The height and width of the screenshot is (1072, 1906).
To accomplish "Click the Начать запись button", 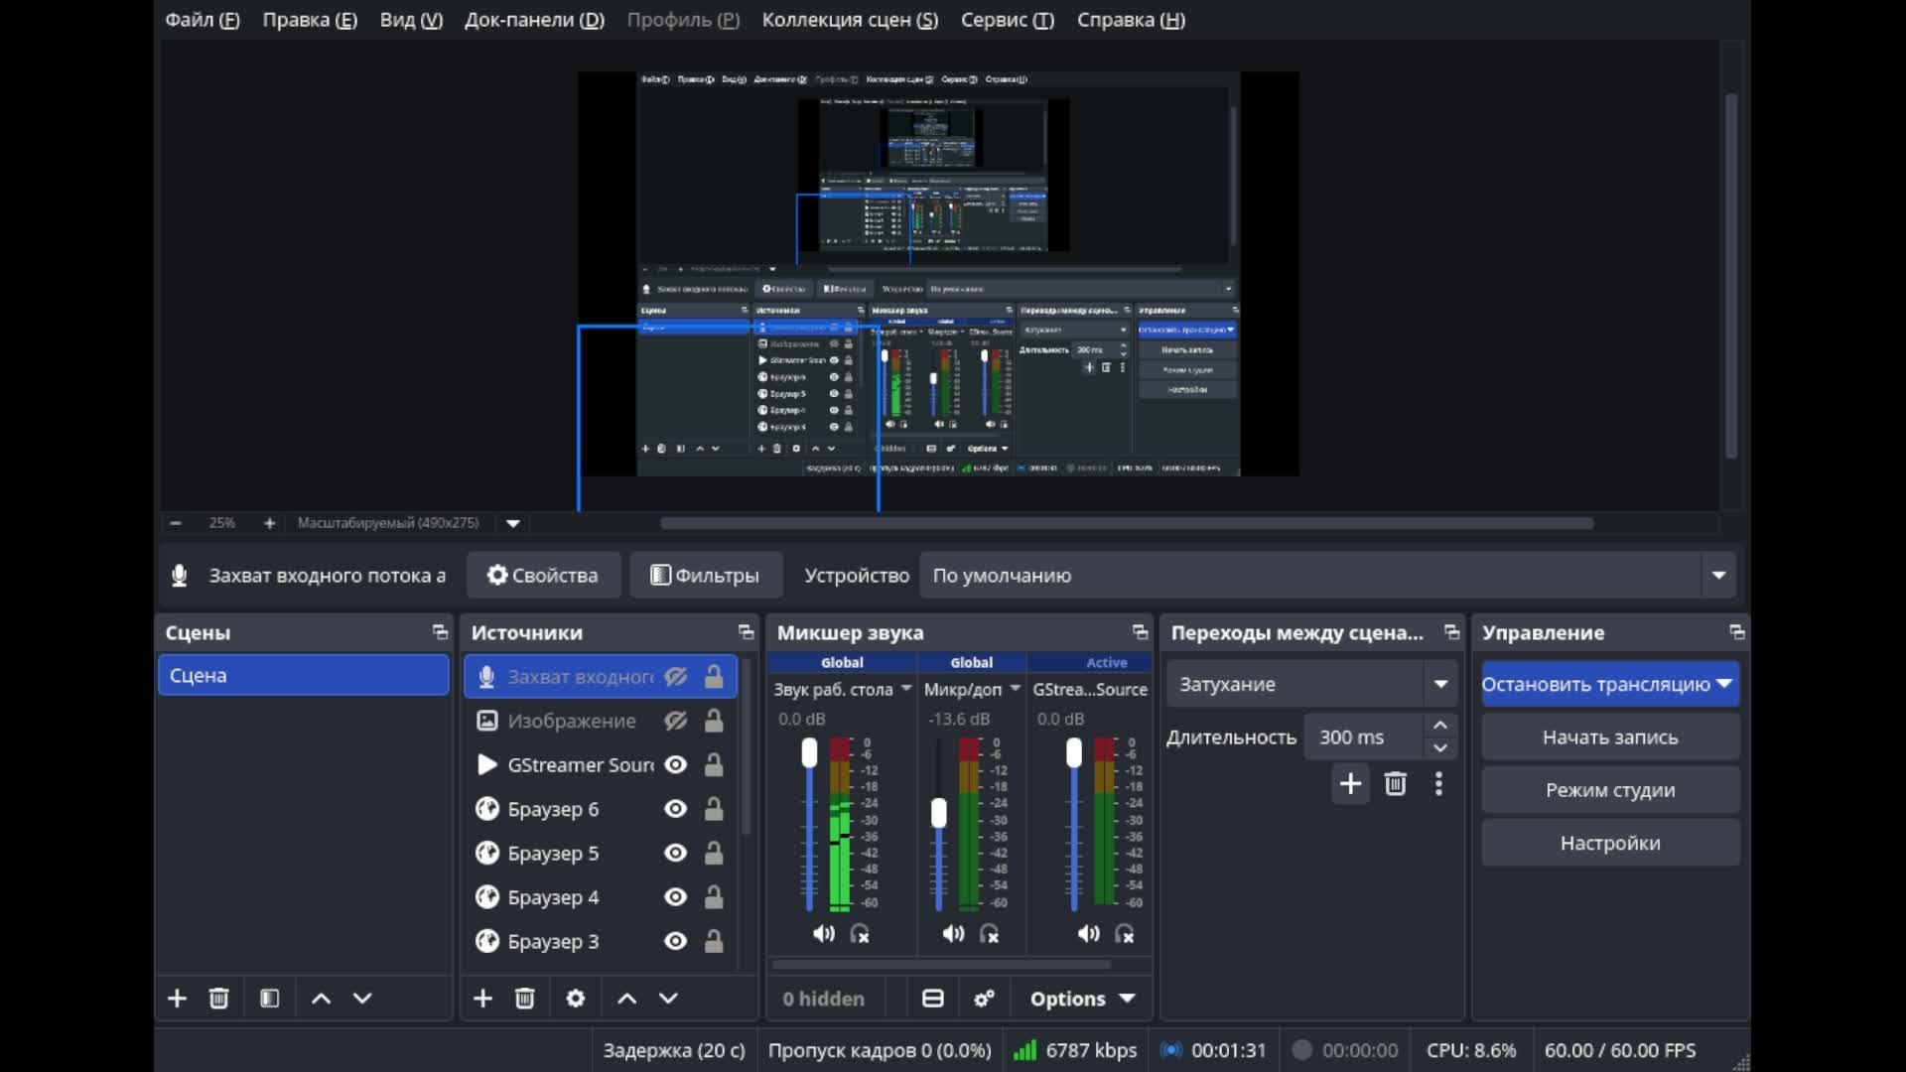I will click(x=1610, y=737).
